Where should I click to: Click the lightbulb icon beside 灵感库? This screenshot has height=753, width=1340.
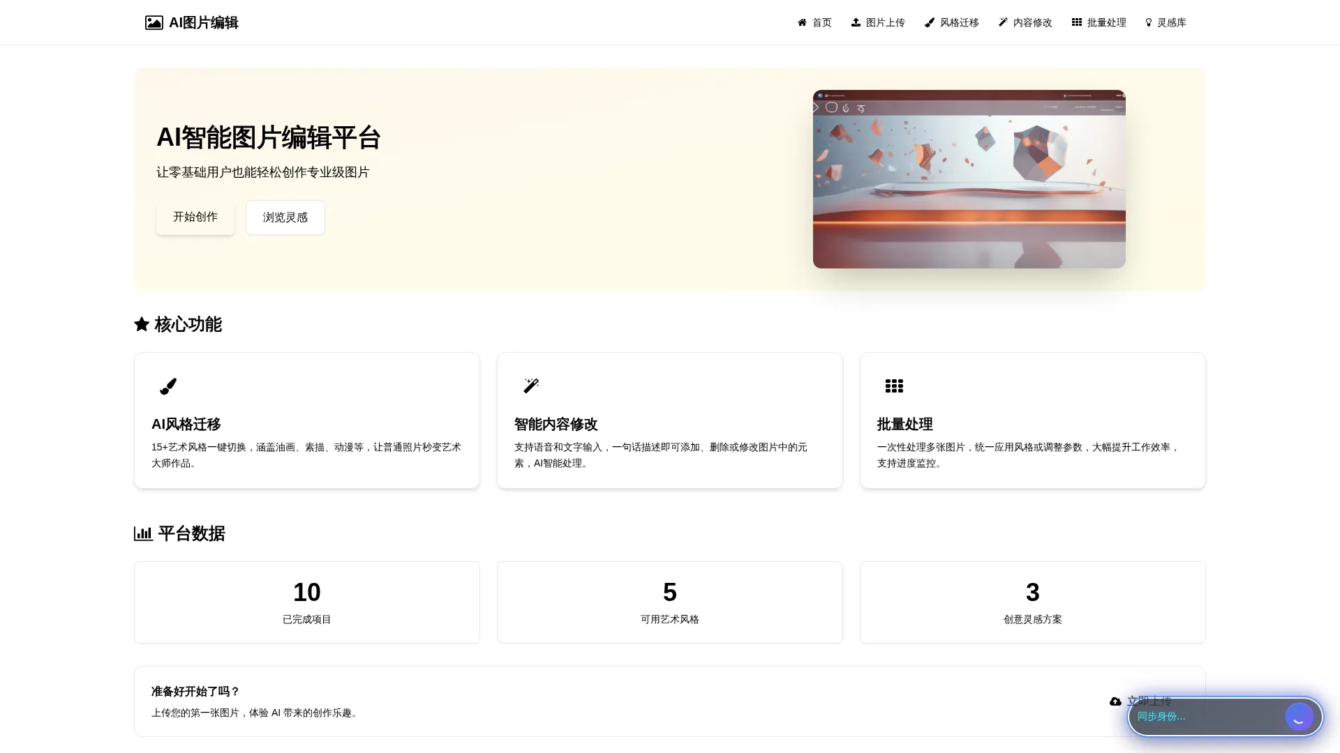(1147, 22)
